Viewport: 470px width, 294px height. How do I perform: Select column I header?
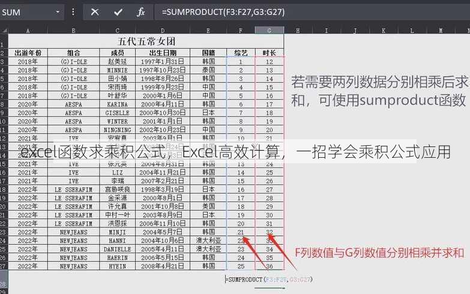pyautogui.click(x=326, y=31)
